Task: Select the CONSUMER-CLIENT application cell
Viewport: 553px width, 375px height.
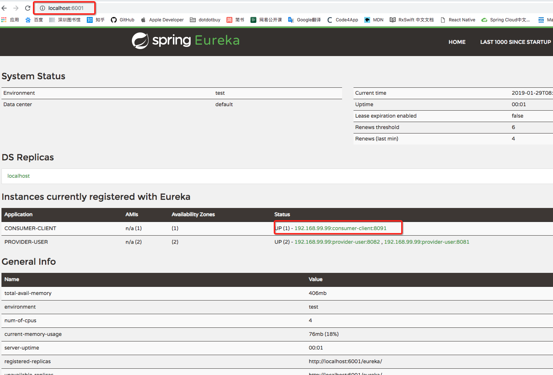Action: (x=30, y=228)
